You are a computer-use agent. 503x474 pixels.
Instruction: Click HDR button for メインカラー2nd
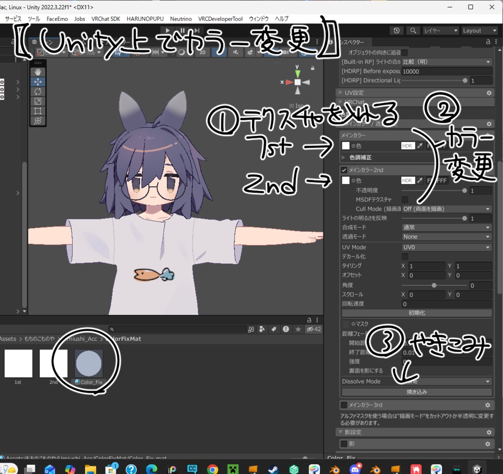408,181
